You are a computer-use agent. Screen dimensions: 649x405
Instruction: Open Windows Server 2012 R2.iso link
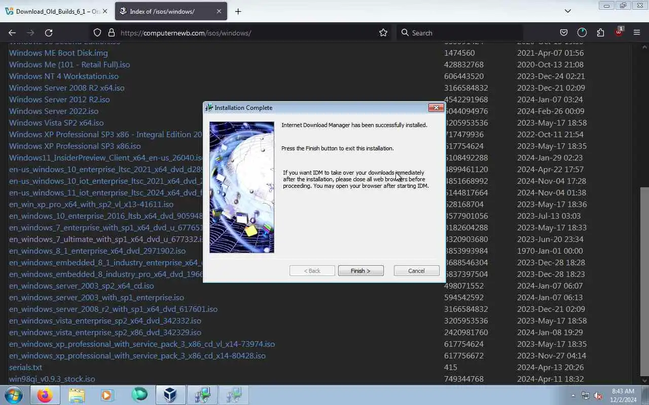[x=59, y=99]
